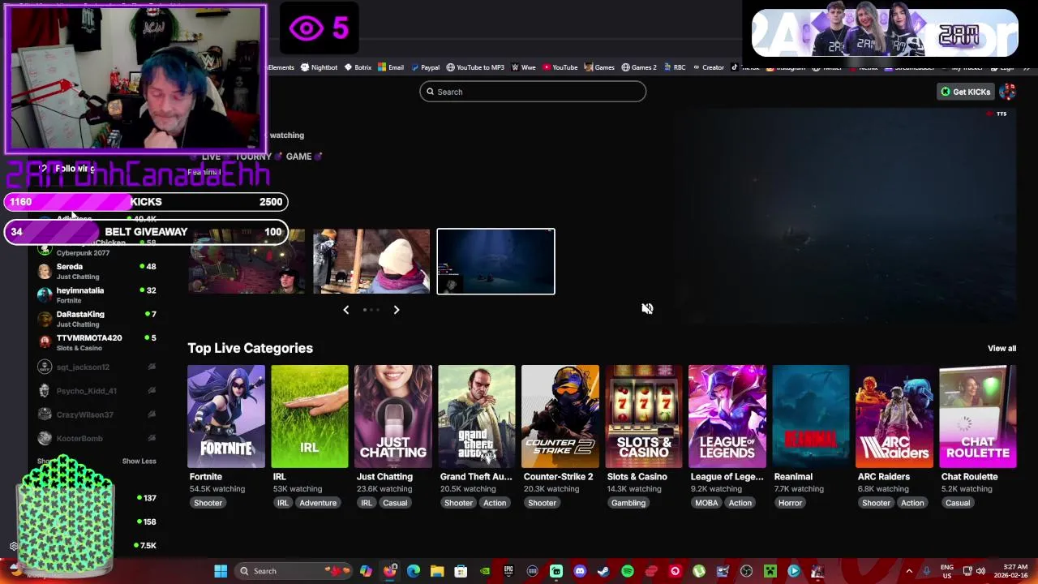Image resolution: width=1038 pixels, height=584 pixels.
Task: Open DaRastaKing's channel in the sidebar
Action: click(x=97, y=319)
